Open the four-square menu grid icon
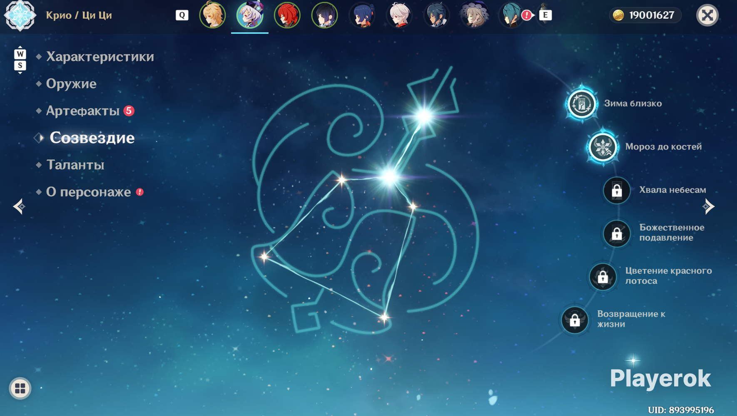Screen dimensions: 737x416 (20, 389)
